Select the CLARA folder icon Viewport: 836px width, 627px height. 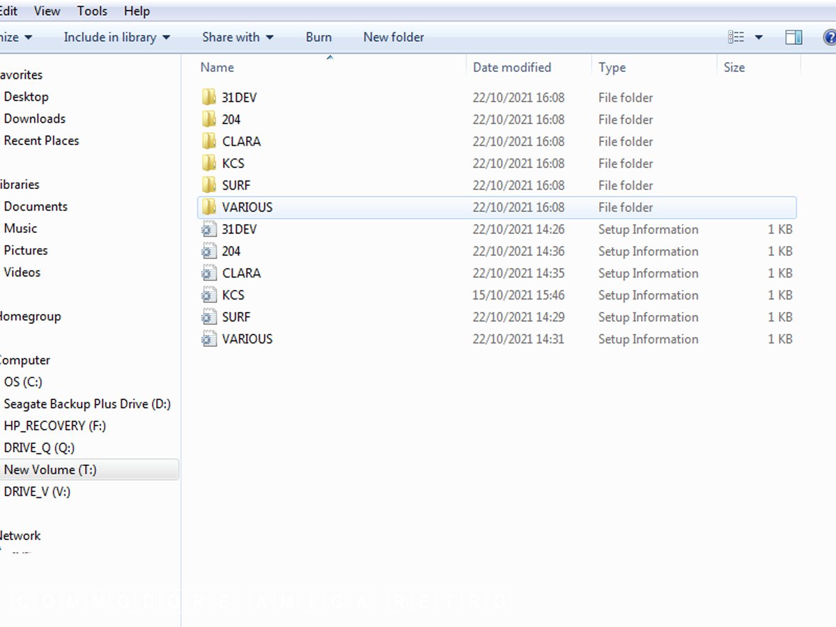(x=209, y=141)
